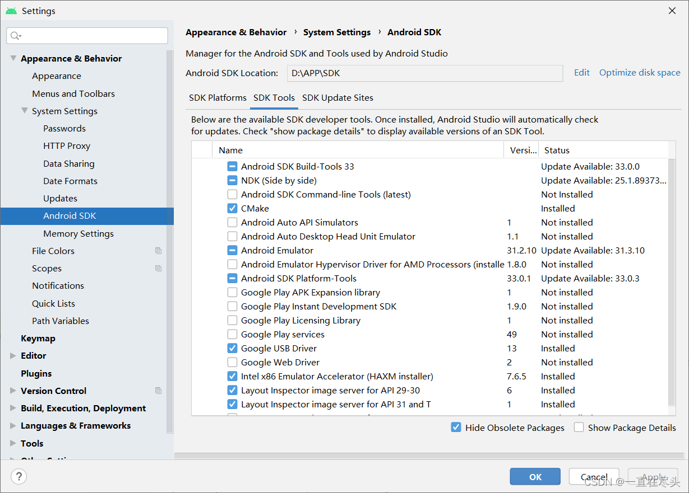Expand the Editor section

13,355
